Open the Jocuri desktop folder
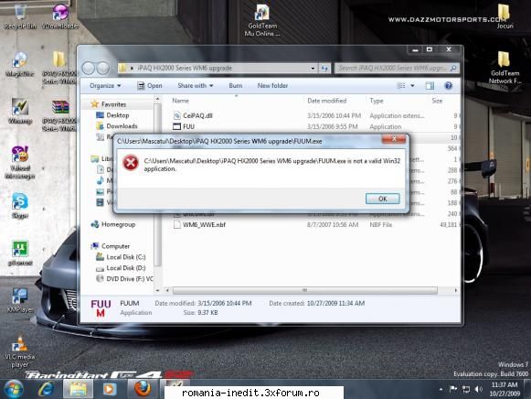This screenshot has height=399, width=531. 504,16
